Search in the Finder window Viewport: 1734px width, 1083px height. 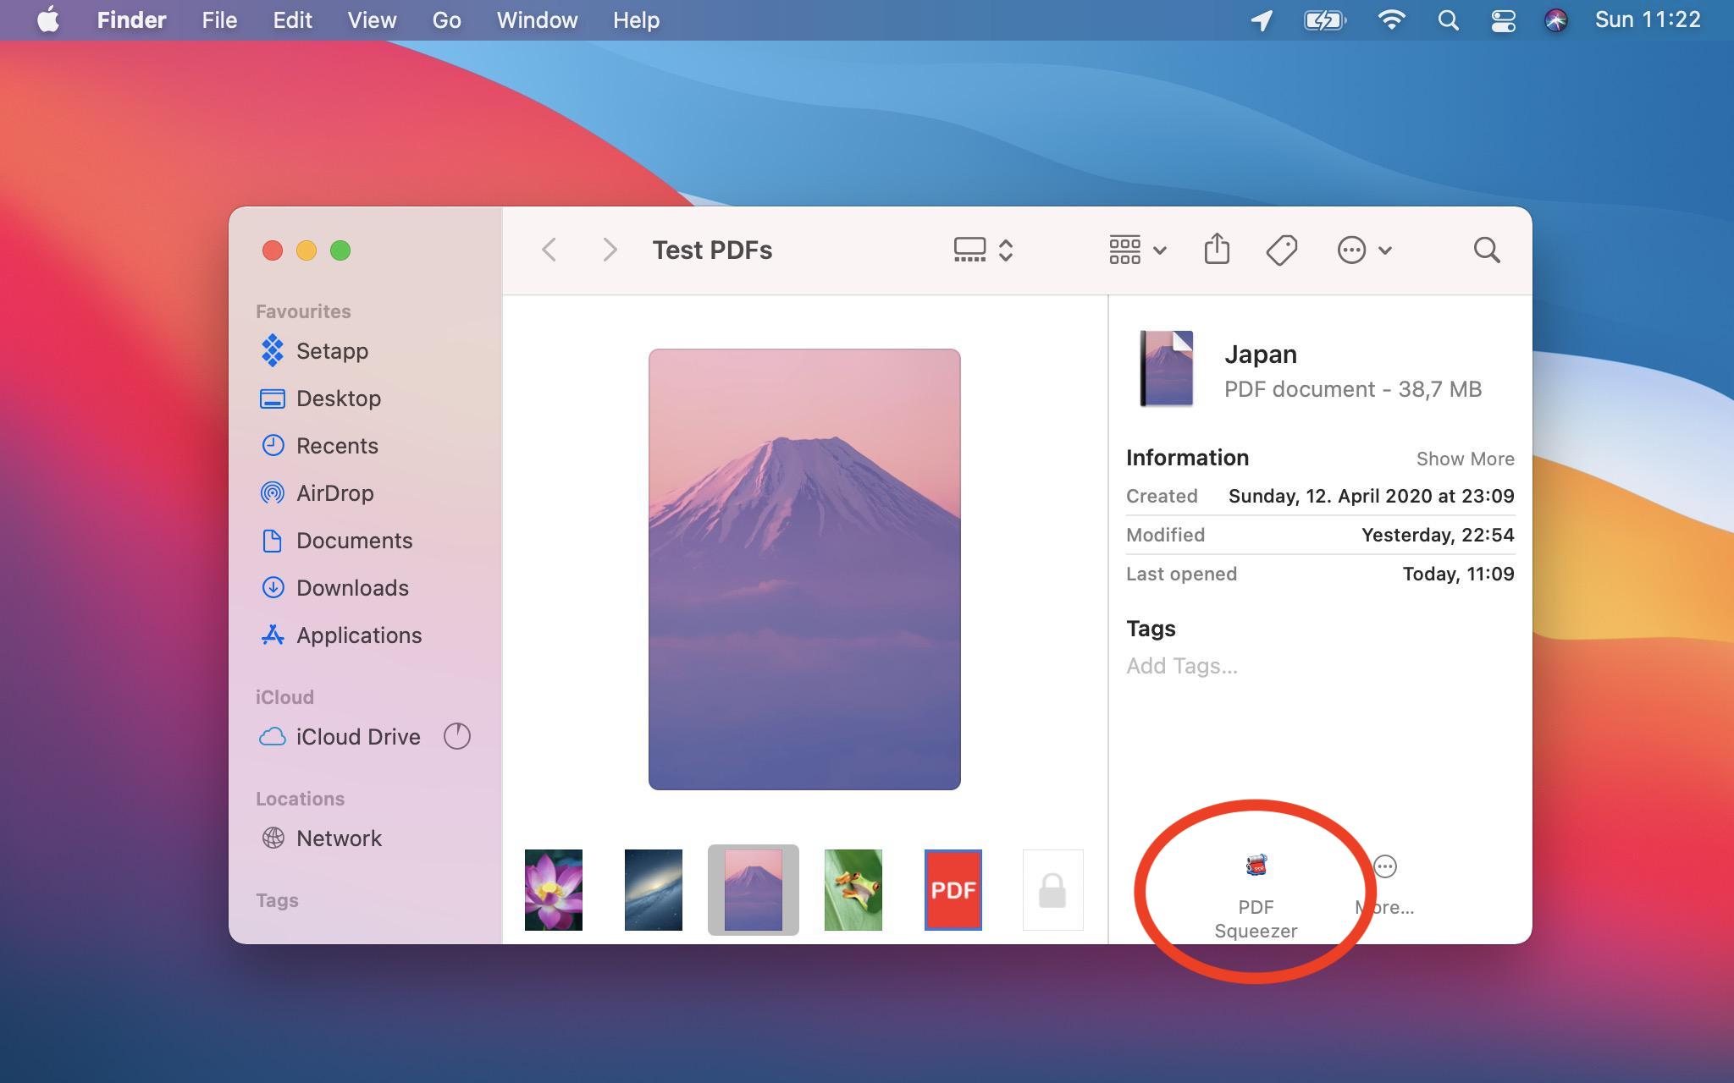coord(1487,250)
